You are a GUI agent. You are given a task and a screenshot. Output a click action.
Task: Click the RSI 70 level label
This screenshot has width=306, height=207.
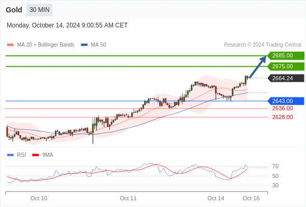pos(275,167)
